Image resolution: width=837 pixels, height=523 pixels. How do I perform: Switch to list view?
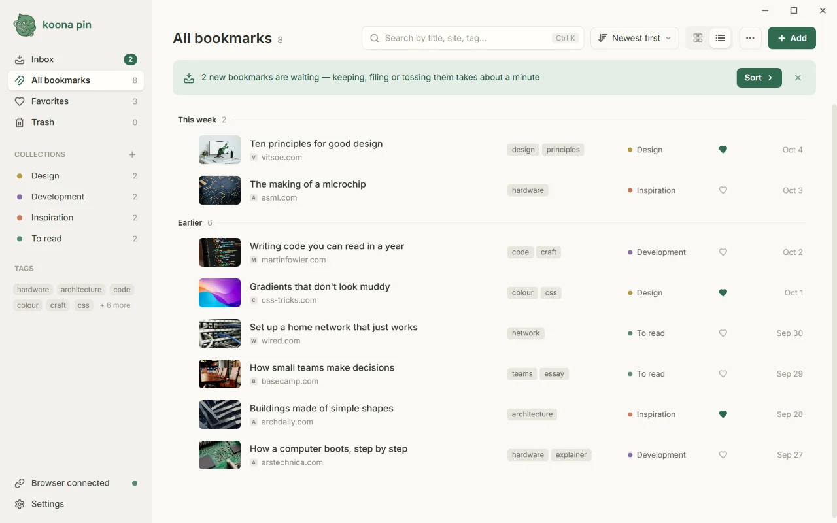(x=720, y=38)
